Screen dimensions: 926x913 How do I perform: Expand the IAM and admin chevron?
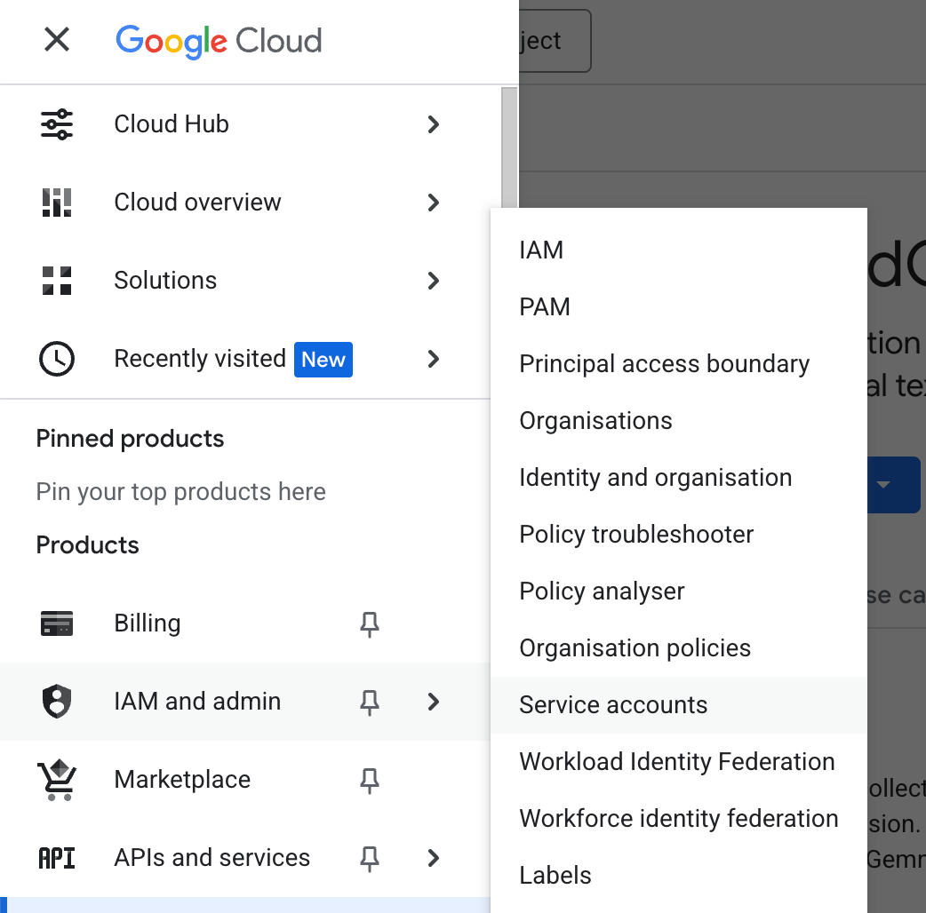[434, 701]
